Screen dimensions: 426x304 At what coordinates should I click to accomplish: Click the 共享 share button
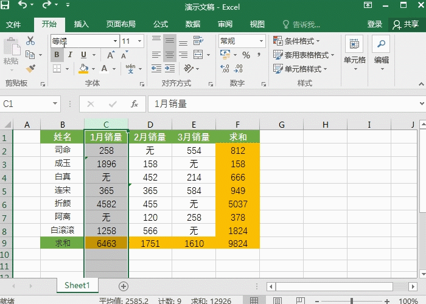click(x=406, y=24)
